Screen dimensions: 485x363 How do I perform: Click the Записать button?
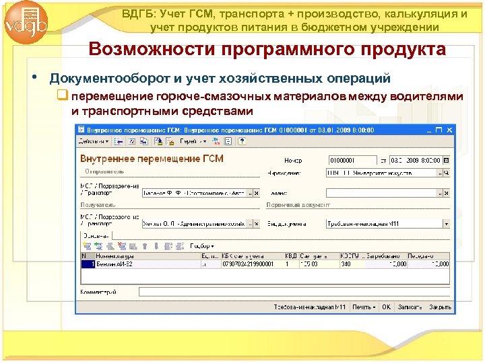[410, 307]
